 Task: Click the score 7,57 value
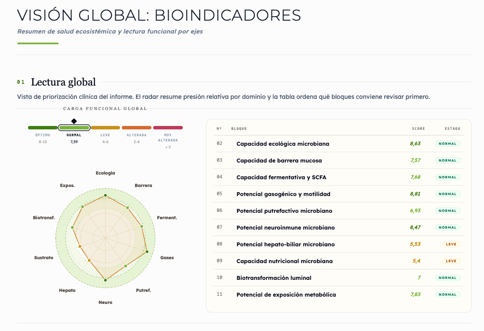(416, 160)
